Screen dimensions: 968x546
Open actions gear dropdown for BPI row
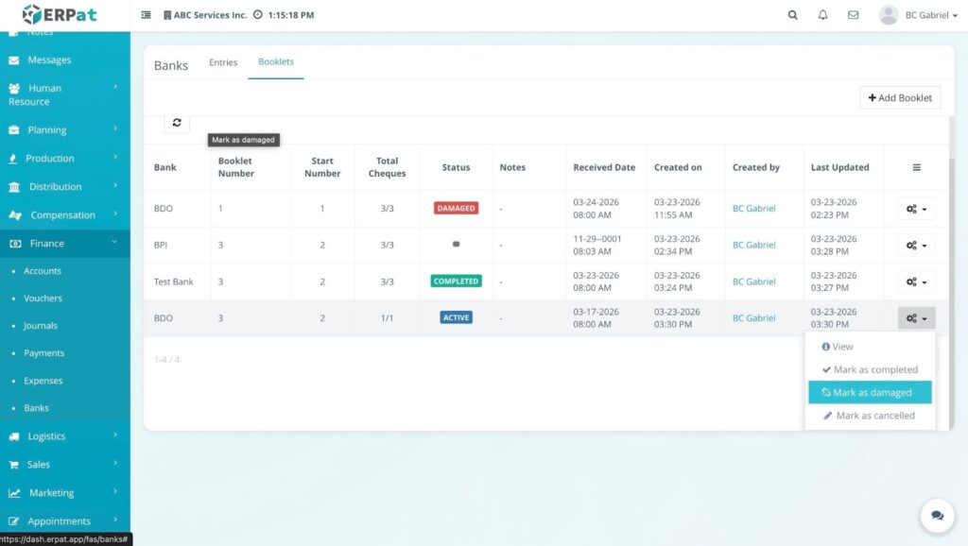coord(916,246)
